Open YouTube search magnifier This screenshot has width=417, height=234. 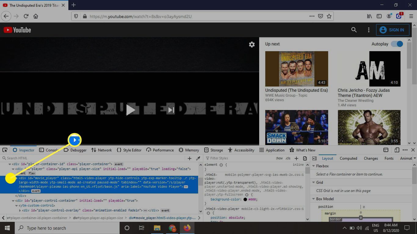[354, 30]
